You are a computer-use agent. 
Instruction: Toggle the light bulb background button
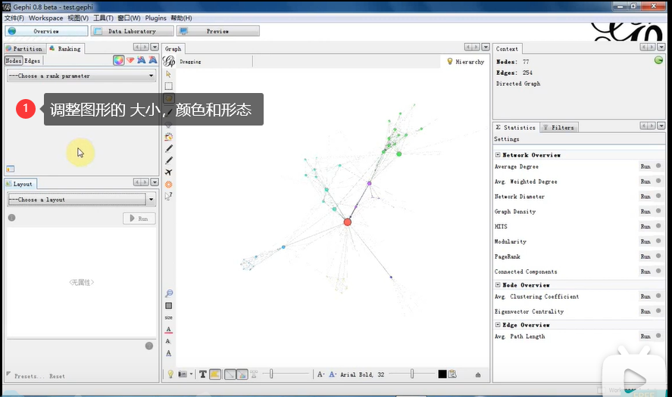pos(170,374)
